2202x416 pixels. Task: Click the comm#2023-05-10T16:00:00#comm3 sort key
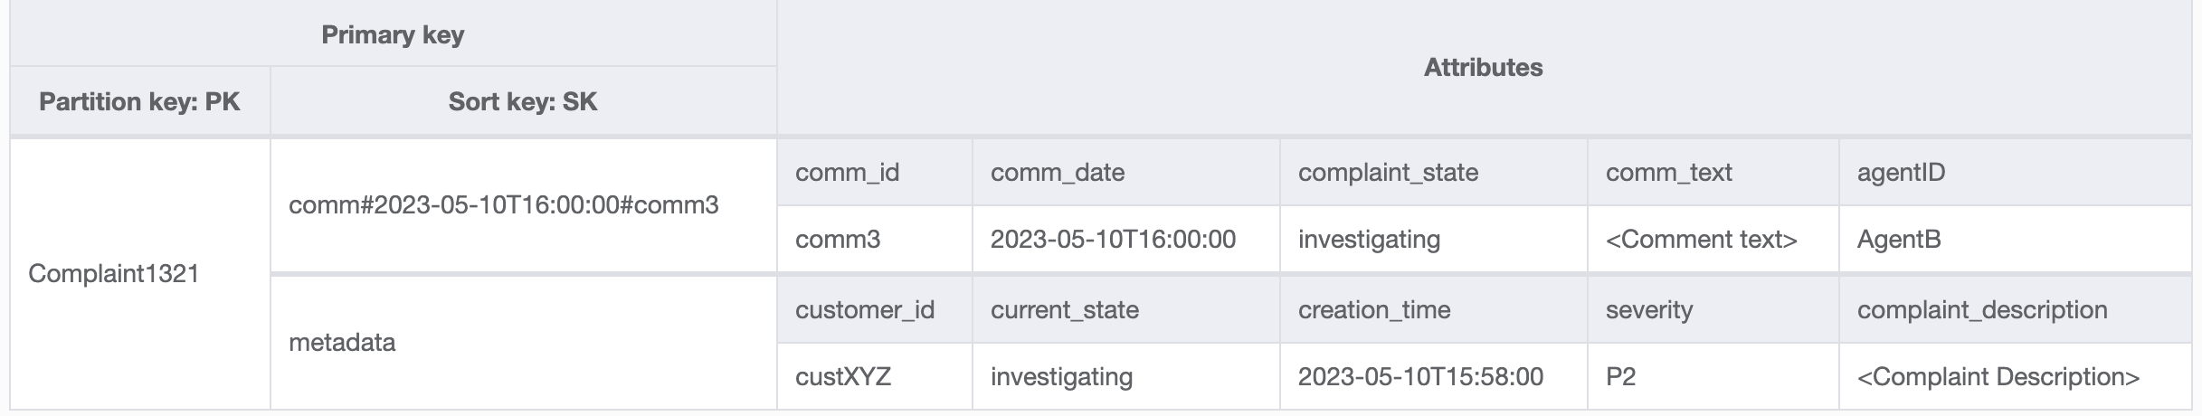pyautogui.click(x=504, y=205)
